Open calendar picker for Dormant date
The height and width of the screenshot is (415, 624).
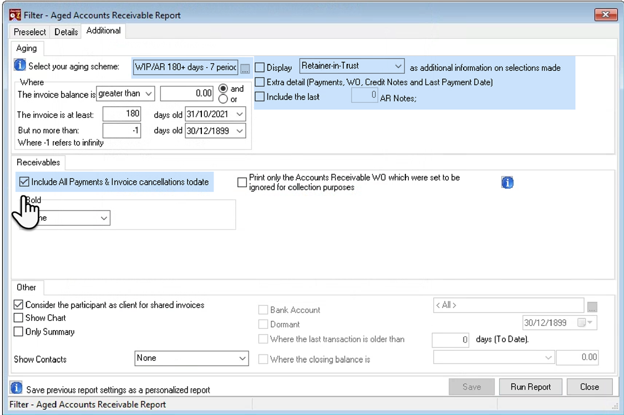pyautogui.click(x=585, y=323)
